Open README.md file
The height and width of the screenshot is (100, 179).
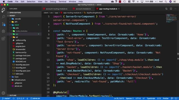[x=21, y=62]
